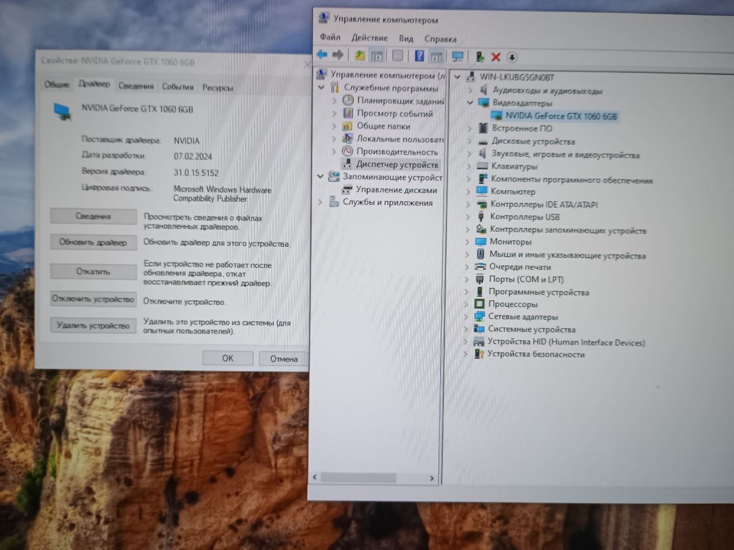Click the blue question mark Help icon
Image resolution: width=734 pixels, height=550 pixels.
click(419, 56)
